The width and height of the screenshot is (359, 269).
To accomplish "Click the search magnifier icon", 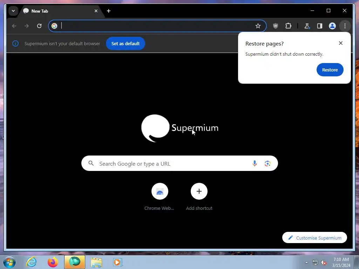I will (91, 163).
